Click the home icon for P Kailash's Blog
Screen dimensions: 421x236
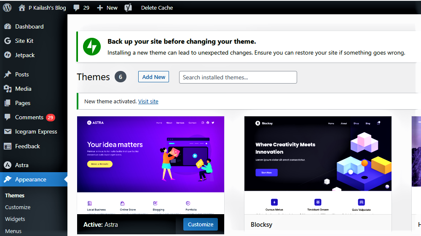(22, 8)
